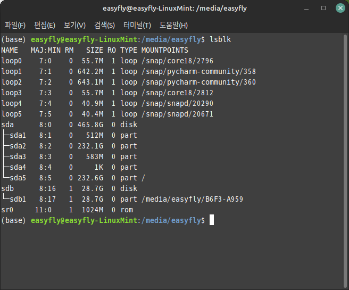The width and height of the screenshot is (349, 290).
Task: Open the 터미널(T) menu
Action: click(x=137, y=25)
